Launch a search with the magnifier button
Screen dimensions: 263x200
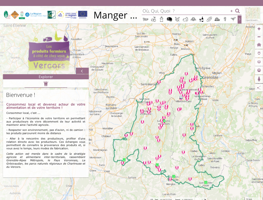[237, 10]
